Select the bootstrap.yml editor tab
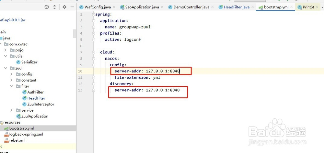 pyautogui.click(x=276, y=7)
